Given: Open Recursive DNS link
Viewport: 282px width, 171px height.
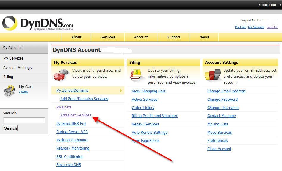Looking at the screenshot, I should pos(68,165).
